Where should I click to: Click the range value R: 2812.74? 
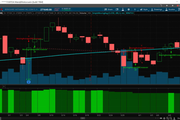tap(59, 13)
